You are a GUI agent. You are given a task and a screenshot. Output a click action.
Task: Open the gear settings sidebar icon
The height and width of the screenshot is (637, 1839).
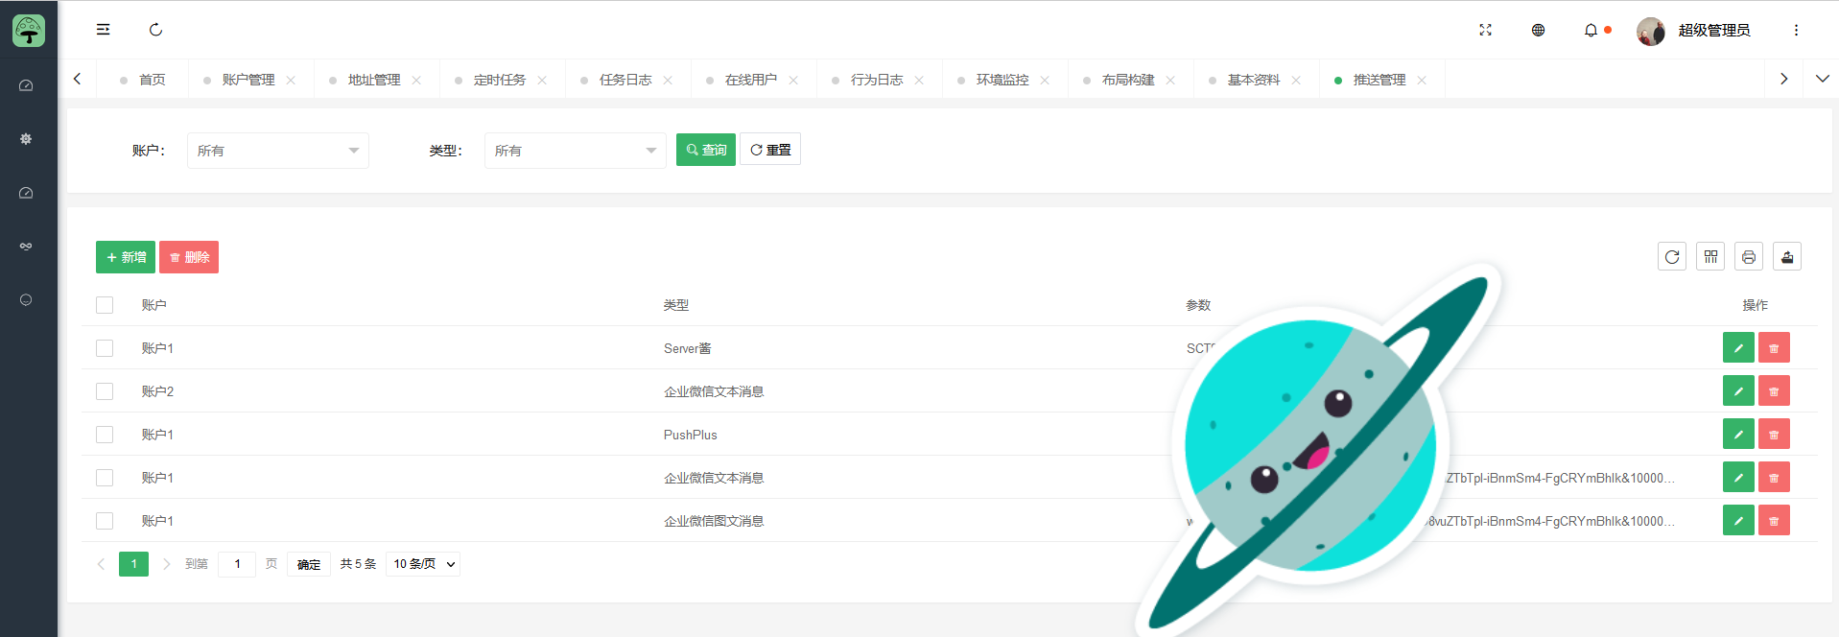26,139
